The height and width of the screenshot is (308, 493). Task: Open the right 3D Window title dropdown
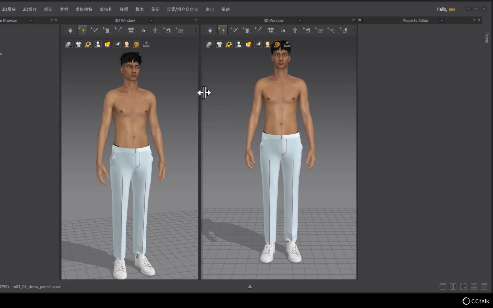[300, 21]
